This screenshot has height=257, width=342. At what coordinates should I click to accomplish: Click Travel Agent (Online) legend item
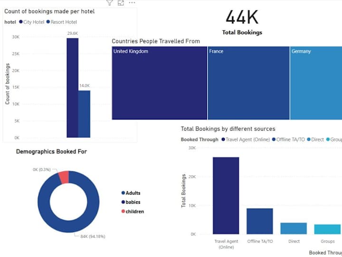[246, 139]
